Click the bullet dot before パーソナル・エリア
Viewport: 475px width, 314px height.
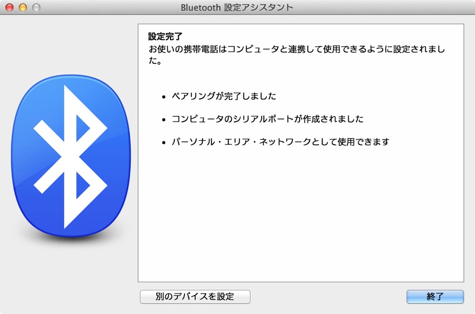tap(164, 143)
